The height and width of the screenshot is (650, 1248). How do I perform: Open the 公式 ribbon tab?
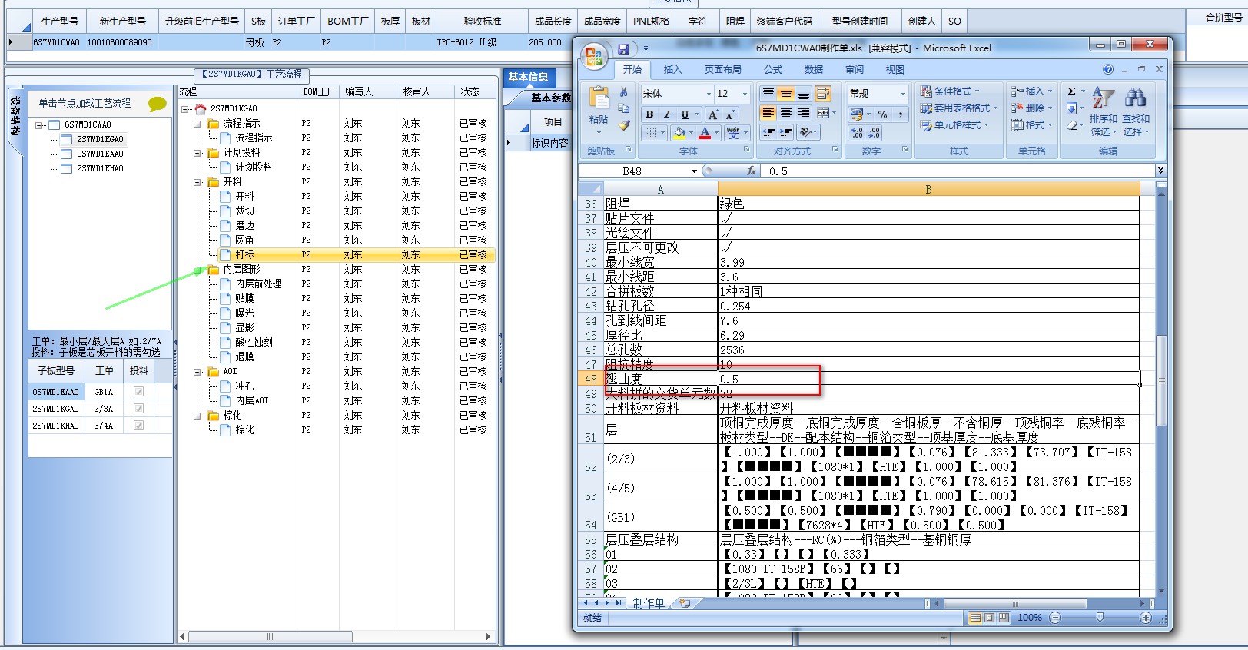(x=773, y=70)
